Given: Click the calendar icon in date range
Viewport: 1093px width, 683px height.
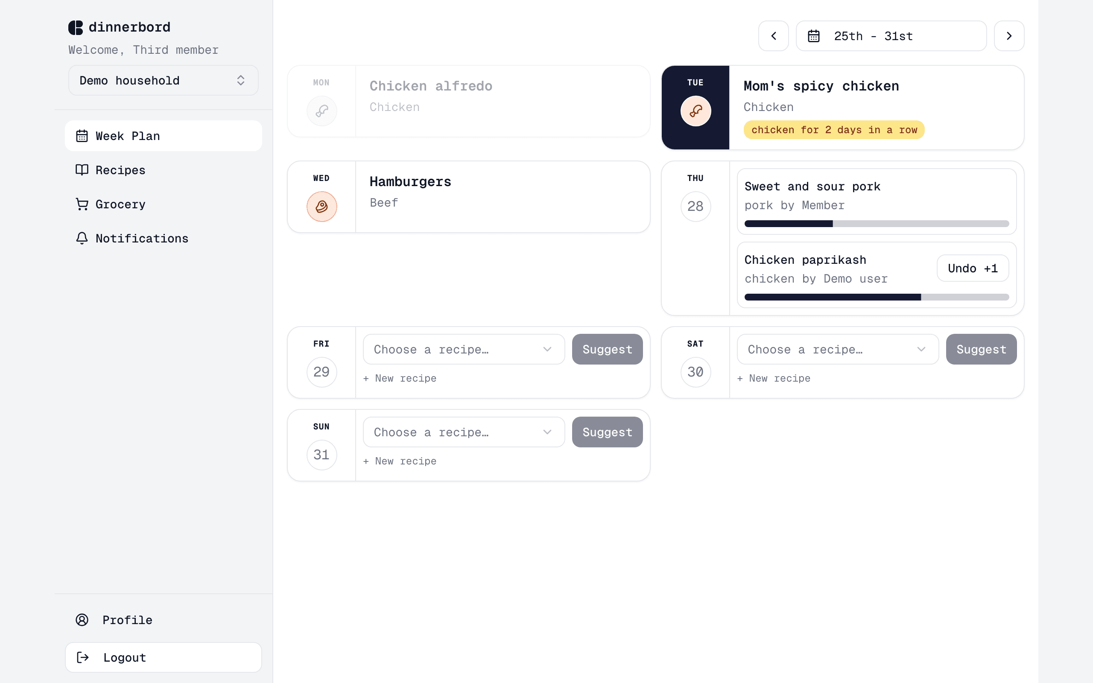Looking at the screenshot, I should click(813, 36).
